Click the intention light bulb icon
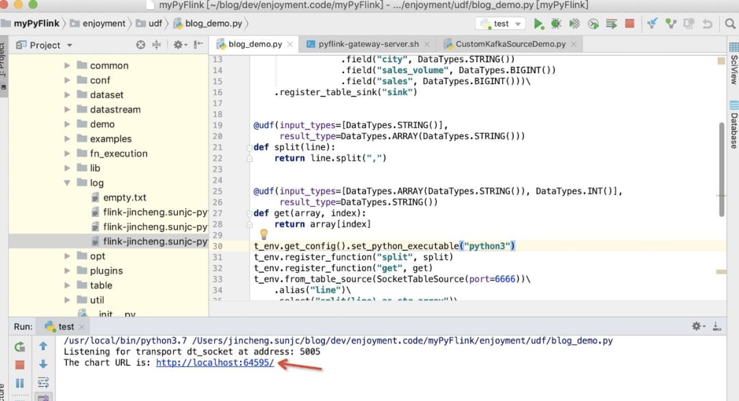Viewport: 739px width, 401px height. tap(263, 234)
